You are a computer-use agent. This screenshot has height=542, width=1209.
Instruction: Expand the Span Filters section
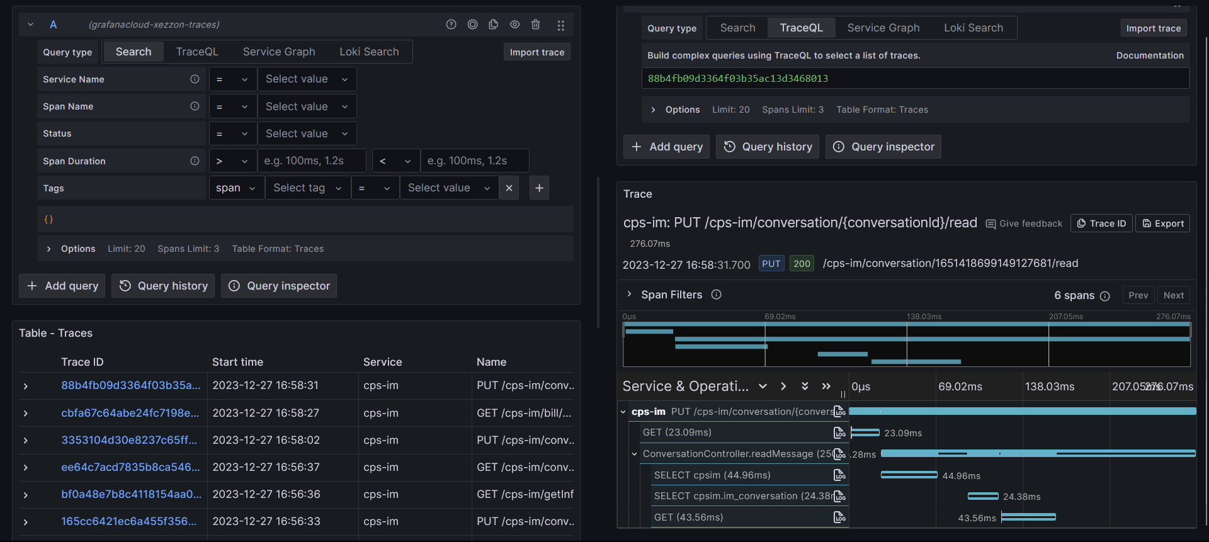tap(629, 295)
